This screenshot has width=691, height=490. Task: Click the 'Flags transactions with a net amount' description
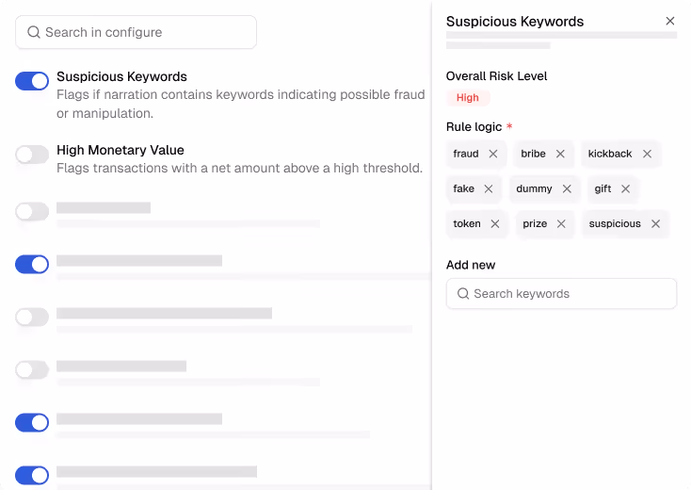(x=239, y=168)
